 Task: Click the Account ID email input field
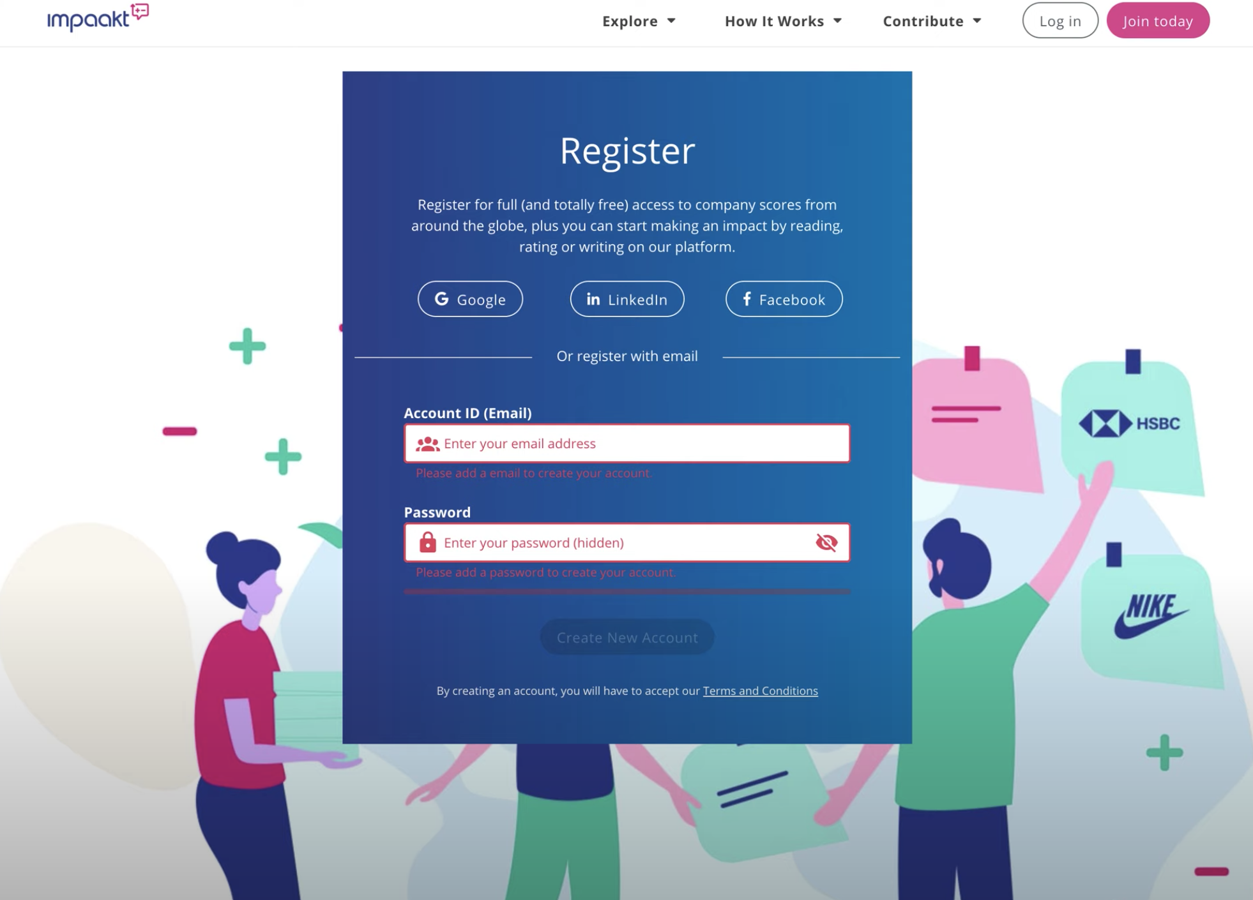[626, 443]
